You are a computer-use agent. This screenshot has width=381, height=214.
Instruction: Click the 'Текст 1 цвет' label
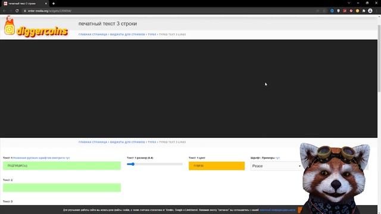pyautogui.click(x=197, y=158)
